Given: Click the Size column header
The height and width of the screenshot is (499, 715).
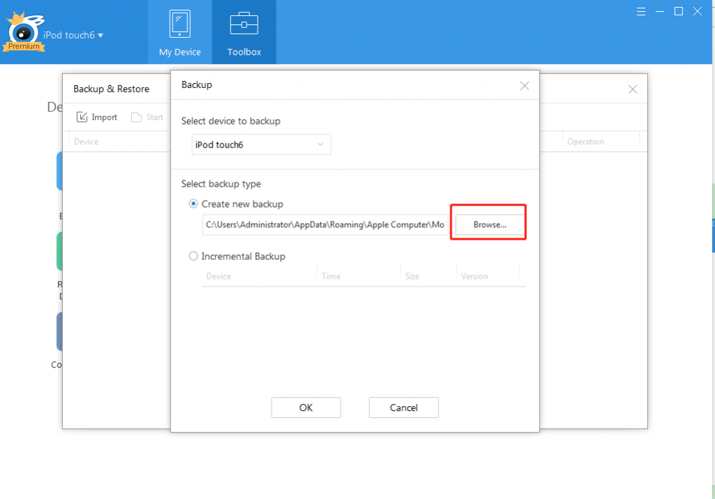Looking at the screenshot, I should [412, 276].
